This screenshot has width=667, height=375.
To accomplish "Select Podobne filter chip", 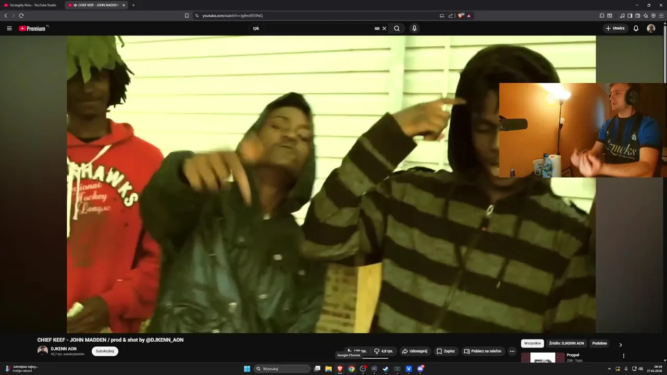I will click(x=600, y=343).
